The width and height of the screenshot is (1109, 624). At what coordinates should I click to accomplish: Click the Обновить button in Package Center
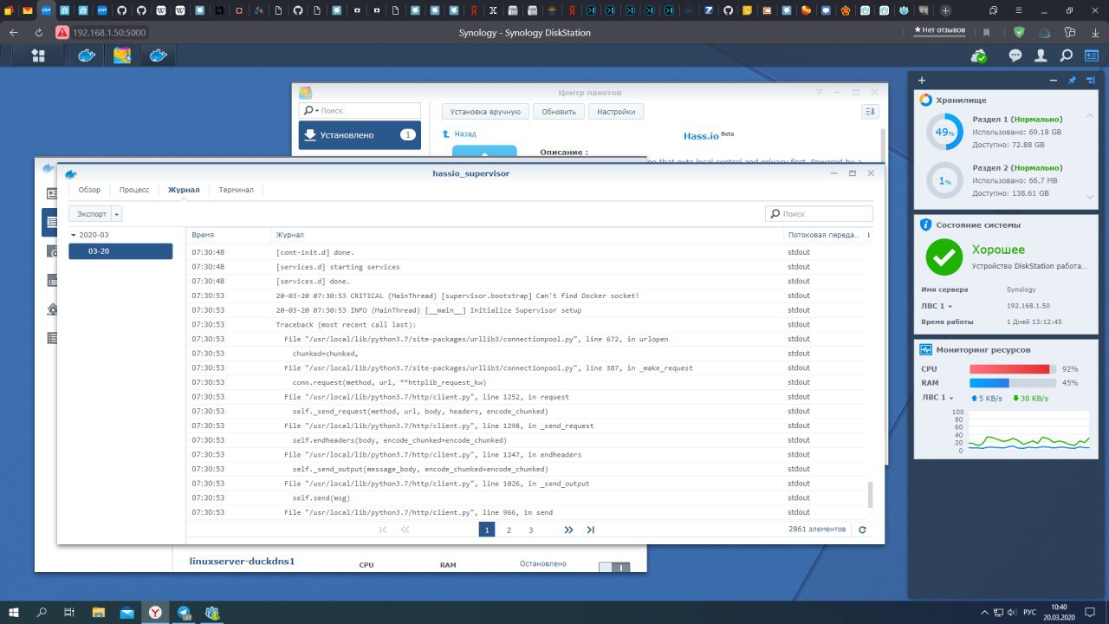559,111
